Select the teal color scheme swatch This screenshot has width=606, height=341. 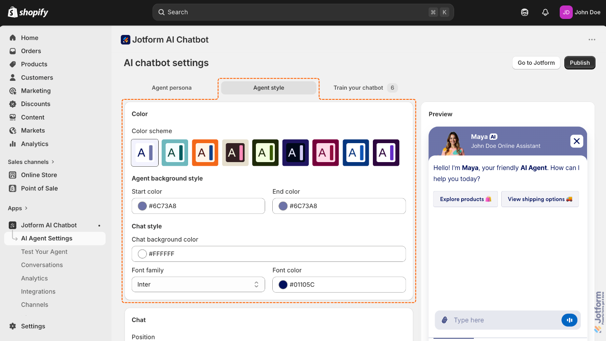[175, 153]
